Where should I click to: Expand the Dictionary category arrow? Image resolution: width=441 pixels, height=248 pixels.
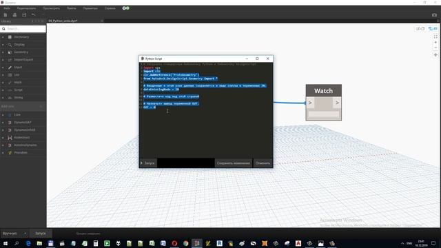[x=3, y=37]
